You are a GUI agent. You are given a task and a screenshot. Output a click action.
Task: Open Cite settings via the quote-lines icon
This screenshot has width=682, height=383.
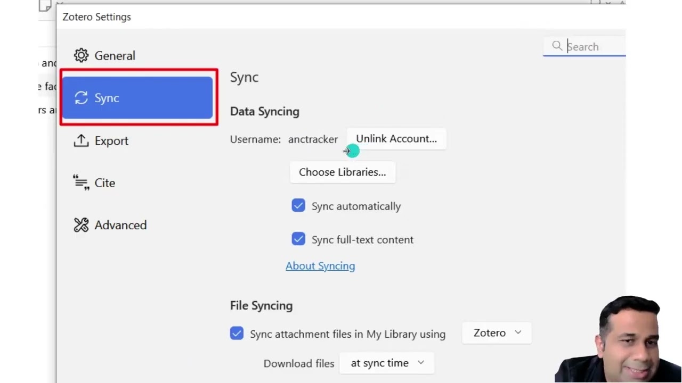[x=81, y=182]
